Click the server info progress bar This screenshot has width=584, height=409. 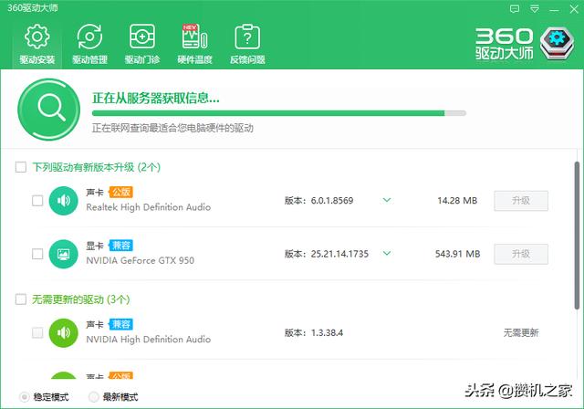click(279, 113)
